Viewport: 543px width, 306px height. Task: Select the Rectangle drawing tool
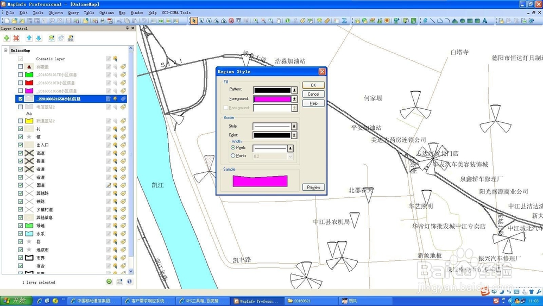[470, 21]
